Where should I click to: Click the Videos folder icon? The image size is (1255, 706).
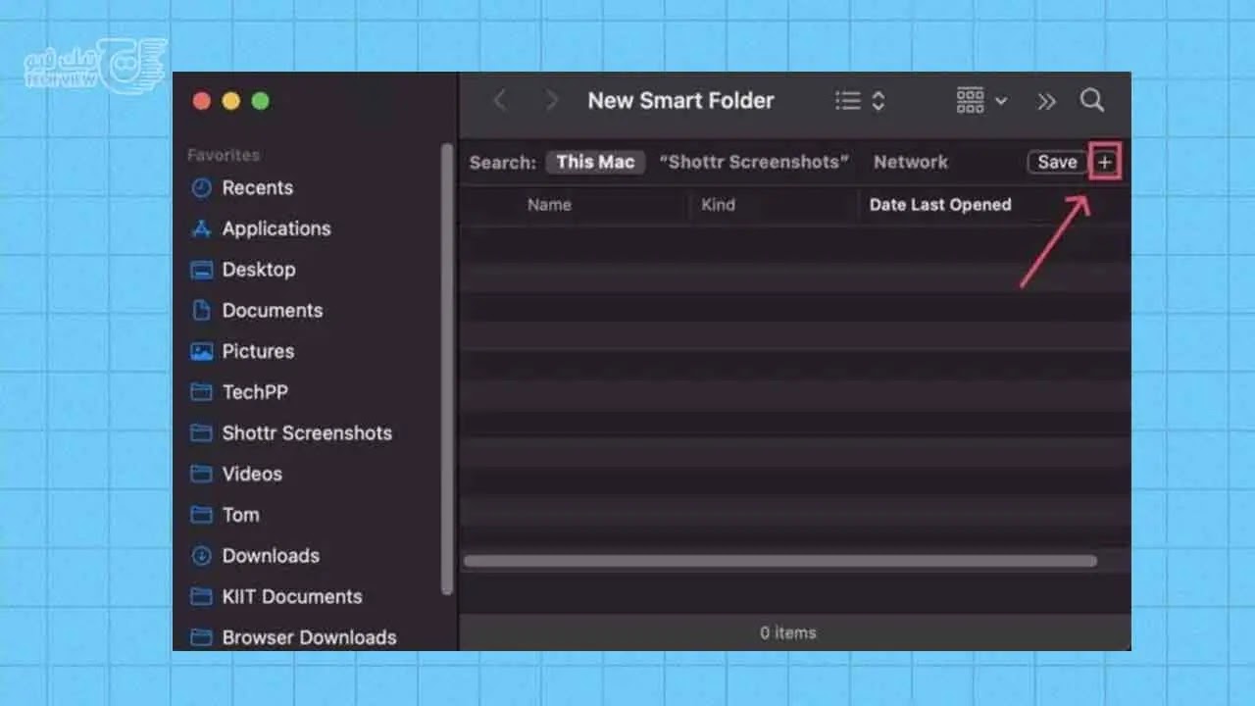tap(201, 474)
